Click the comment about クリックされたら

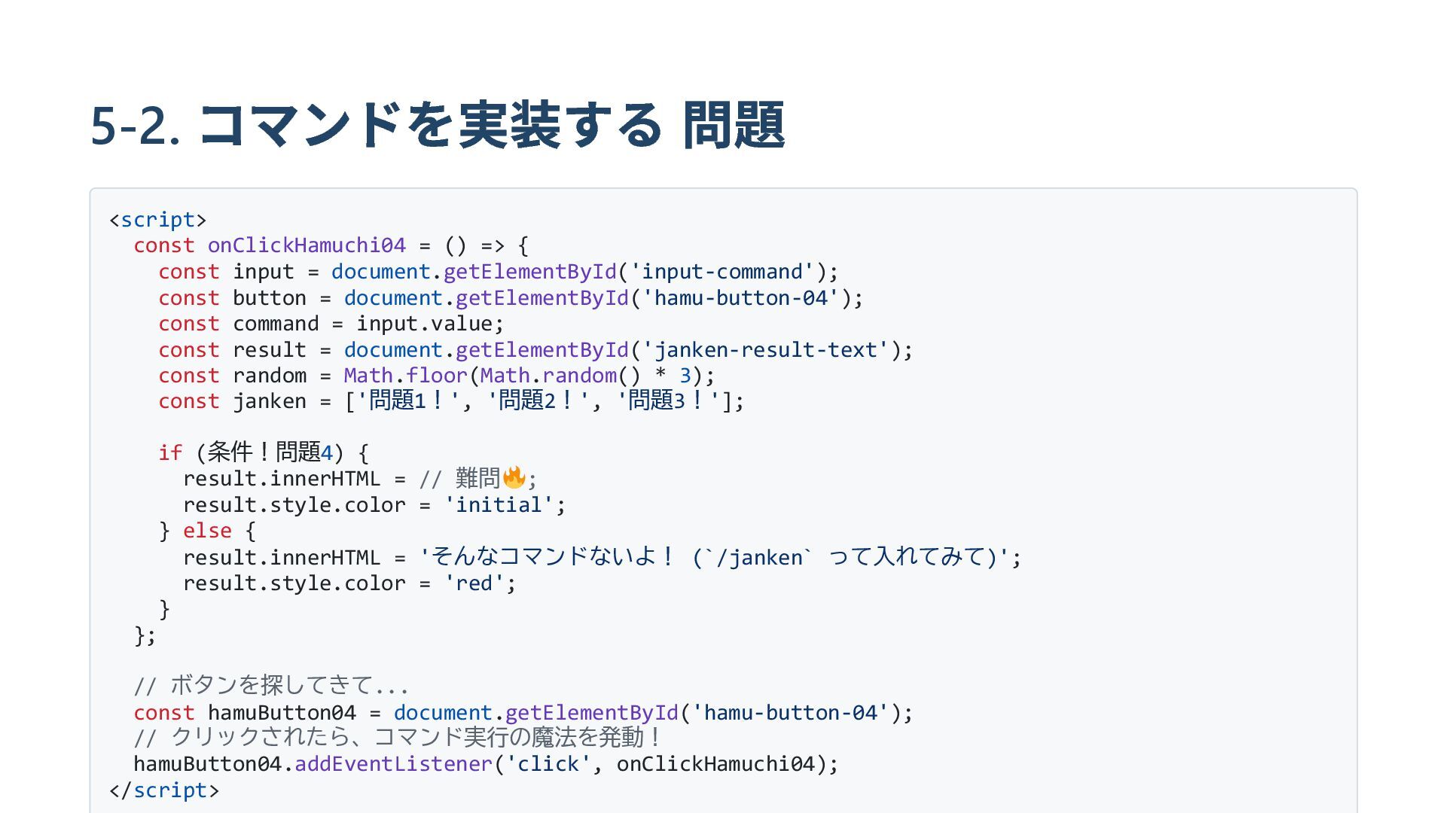398,738
